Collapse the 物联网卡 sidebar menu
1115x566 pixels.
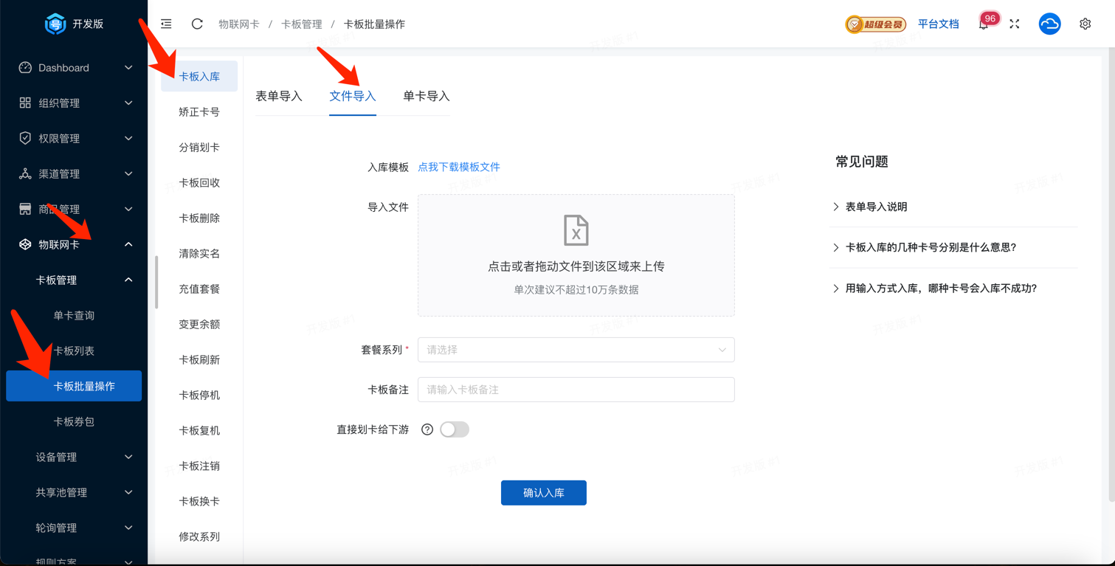74,244
